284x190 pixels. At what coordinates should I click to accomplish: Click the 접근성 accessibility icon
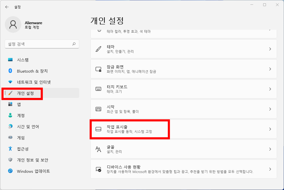tap(10, 149)
